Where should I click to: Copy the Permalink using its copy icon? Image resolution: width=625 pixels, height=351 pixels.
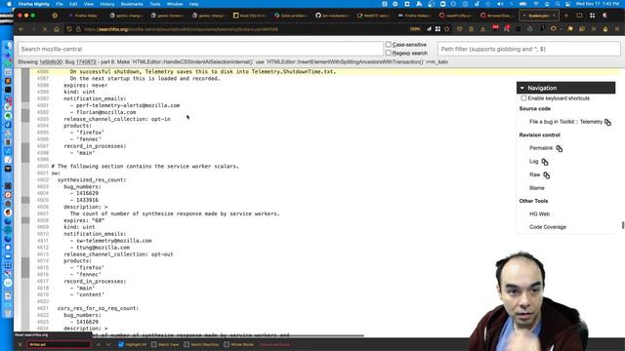[560, 148]
